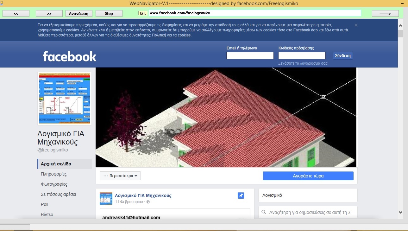
Task: Click the search magnifier icon
Action: coord(264,212)
